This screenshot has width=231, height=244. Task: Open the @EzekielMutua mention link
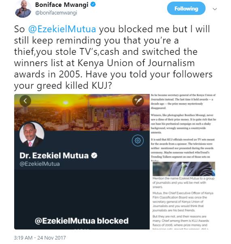pos(62,29)
